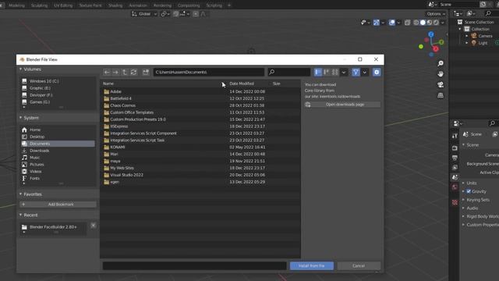Open the Shading workspace tab
This screenshot has height=281, width=499.
coord(115,5)
